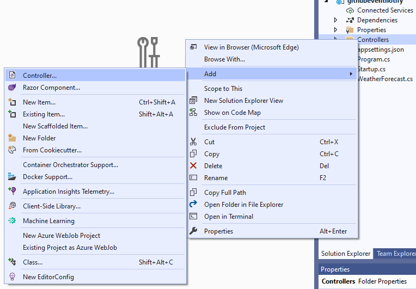Click the Properties folder icon in tree
This screenshot has width=416, height=289.
(350, 30)
